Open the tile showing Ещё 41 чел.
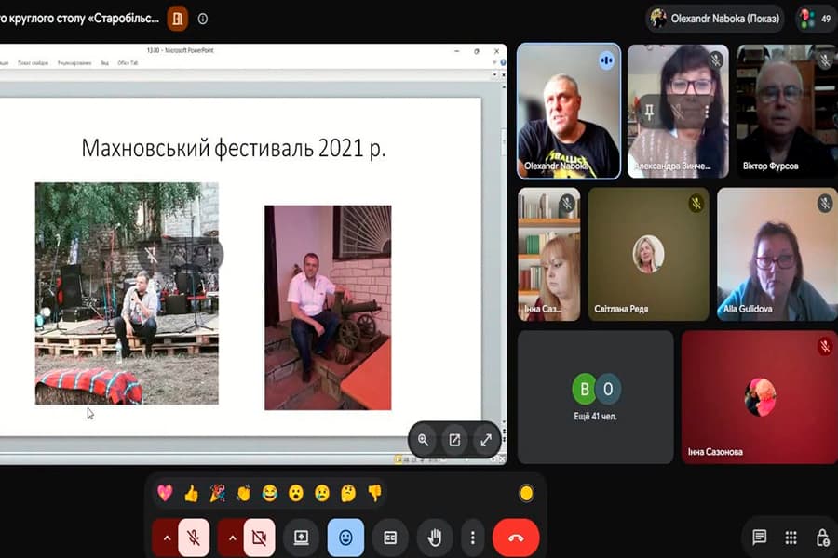Viewport: 838px width, 558px height. click(x=595, y=397)
